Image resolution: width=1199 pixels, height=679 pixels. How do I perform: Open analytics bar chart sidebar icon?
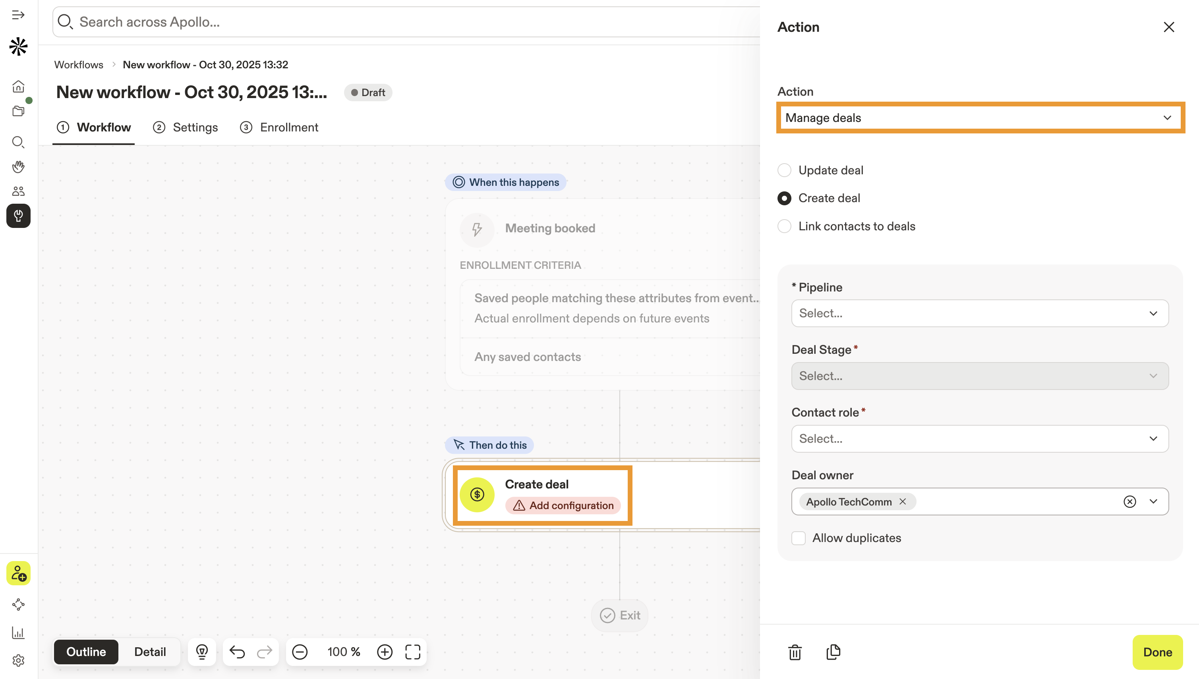pyautogui.click(x=18, y=633)
